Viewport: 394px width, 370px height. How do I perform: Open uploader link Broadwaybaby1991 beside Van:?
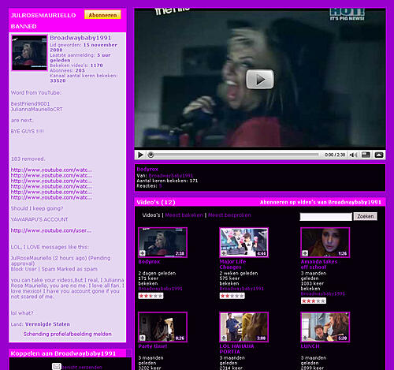coord(171,175)
